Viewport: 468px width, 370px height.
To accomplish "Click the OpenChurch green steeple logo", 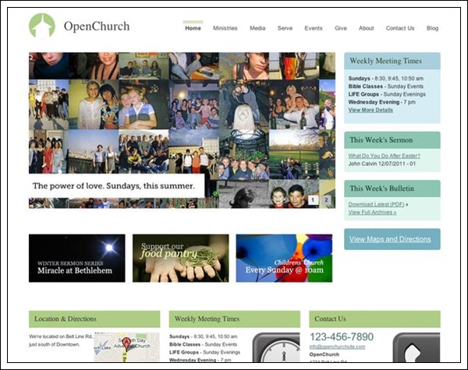I will point(42,26).
